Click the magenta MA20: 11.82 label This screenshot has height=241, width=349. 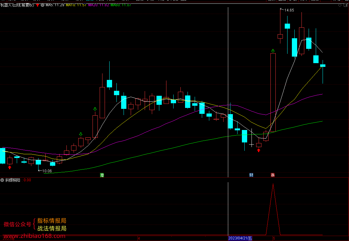(99, 5)
